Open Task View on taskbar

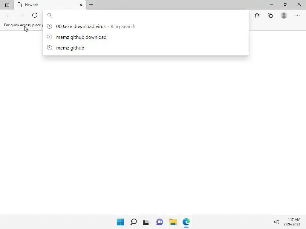146,222
